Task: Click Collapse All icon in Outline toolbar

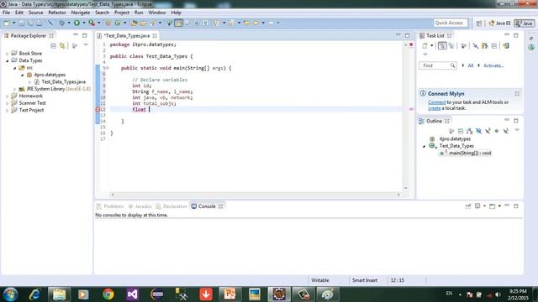Action: click(x=461, y=131)
